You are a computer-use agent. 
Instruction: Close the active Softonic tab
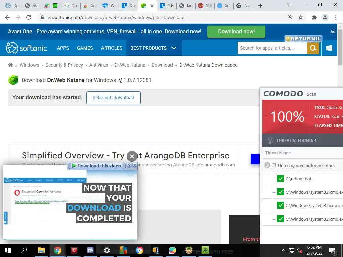152,6
